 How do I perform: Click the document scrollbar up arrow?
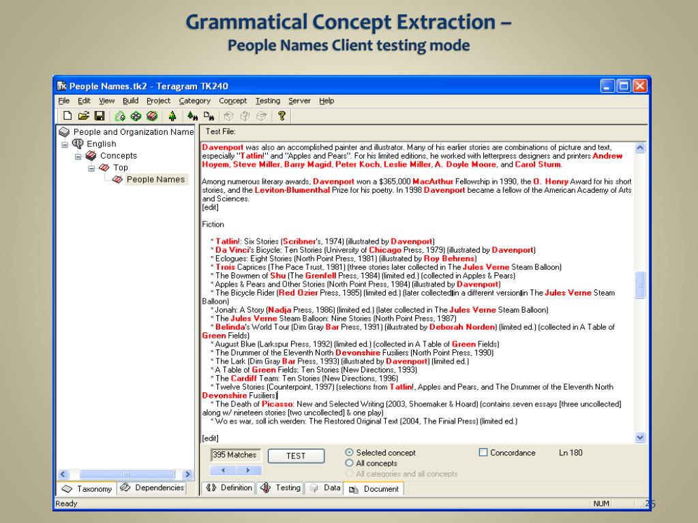(x=640, y=148)
